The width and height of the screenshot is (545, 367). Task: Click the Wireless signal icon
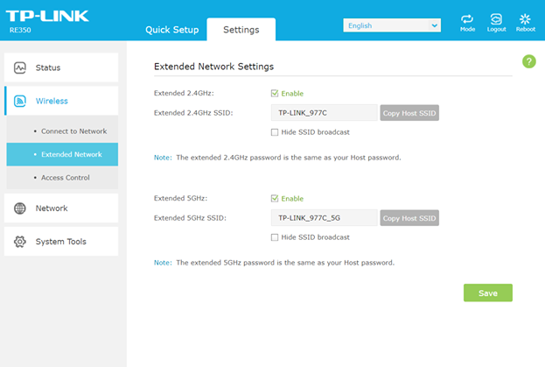(x=20, y=101)
